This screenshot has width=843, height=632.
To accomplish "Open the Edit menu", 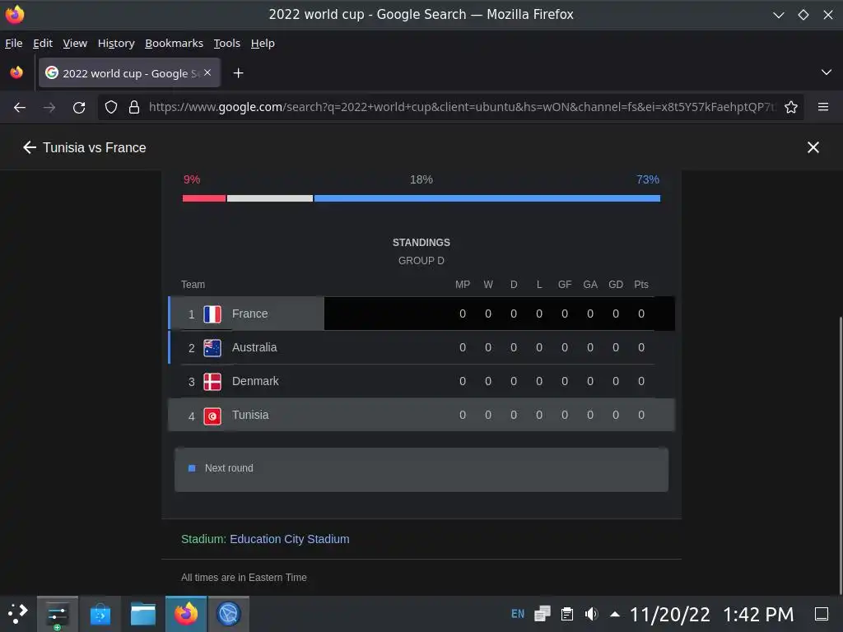I will [x=43, y=43].
